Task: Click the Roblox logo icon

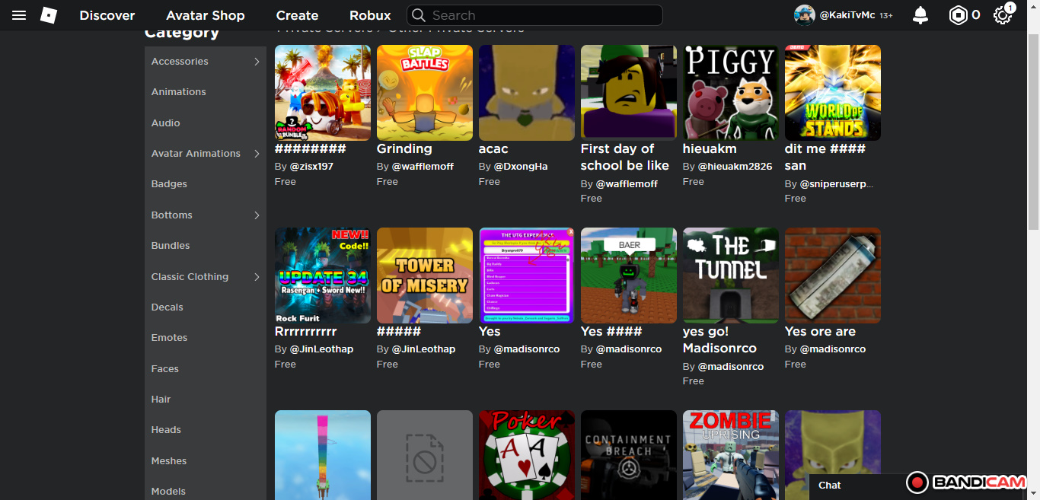Action: click(49, 15)
